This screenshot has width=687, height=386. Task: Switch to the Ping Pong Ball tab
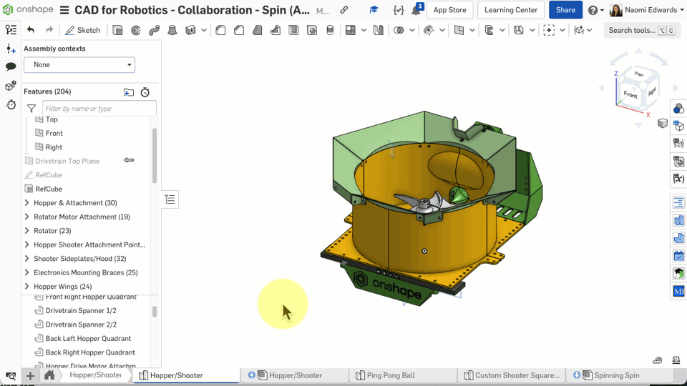390,375
